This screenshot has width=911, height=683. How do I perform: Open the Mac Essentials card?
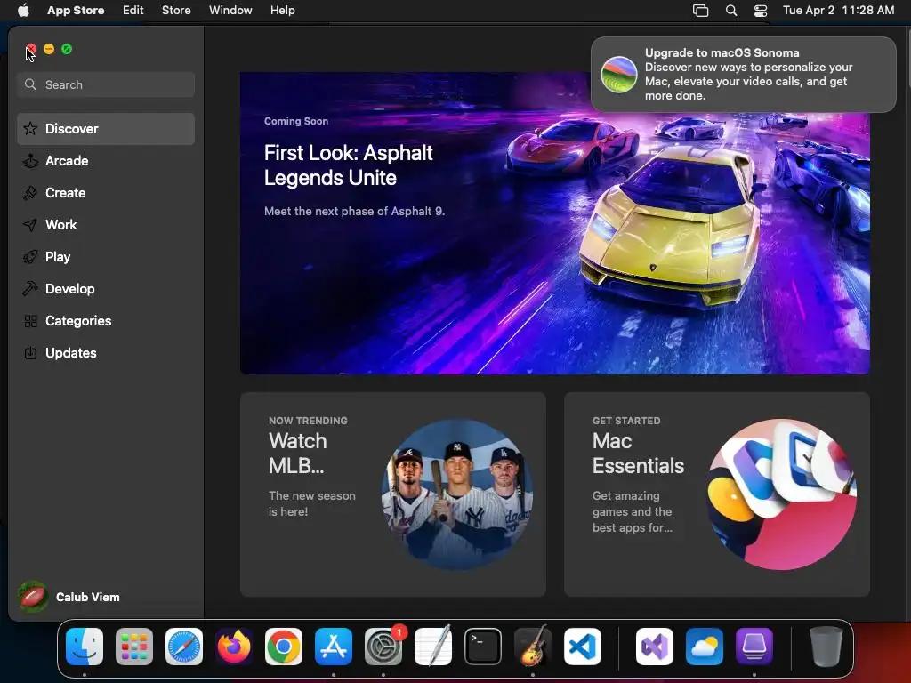point(717,494)
